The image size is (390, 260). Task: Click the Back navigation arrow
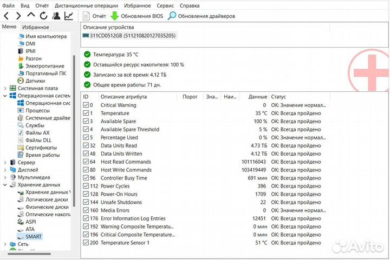(x=6, y=16)
